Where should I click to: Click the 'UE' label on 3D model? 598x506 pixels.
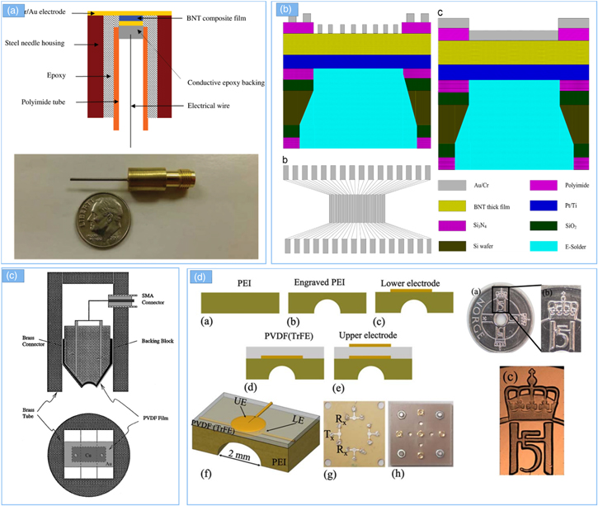tap(241, 402)
